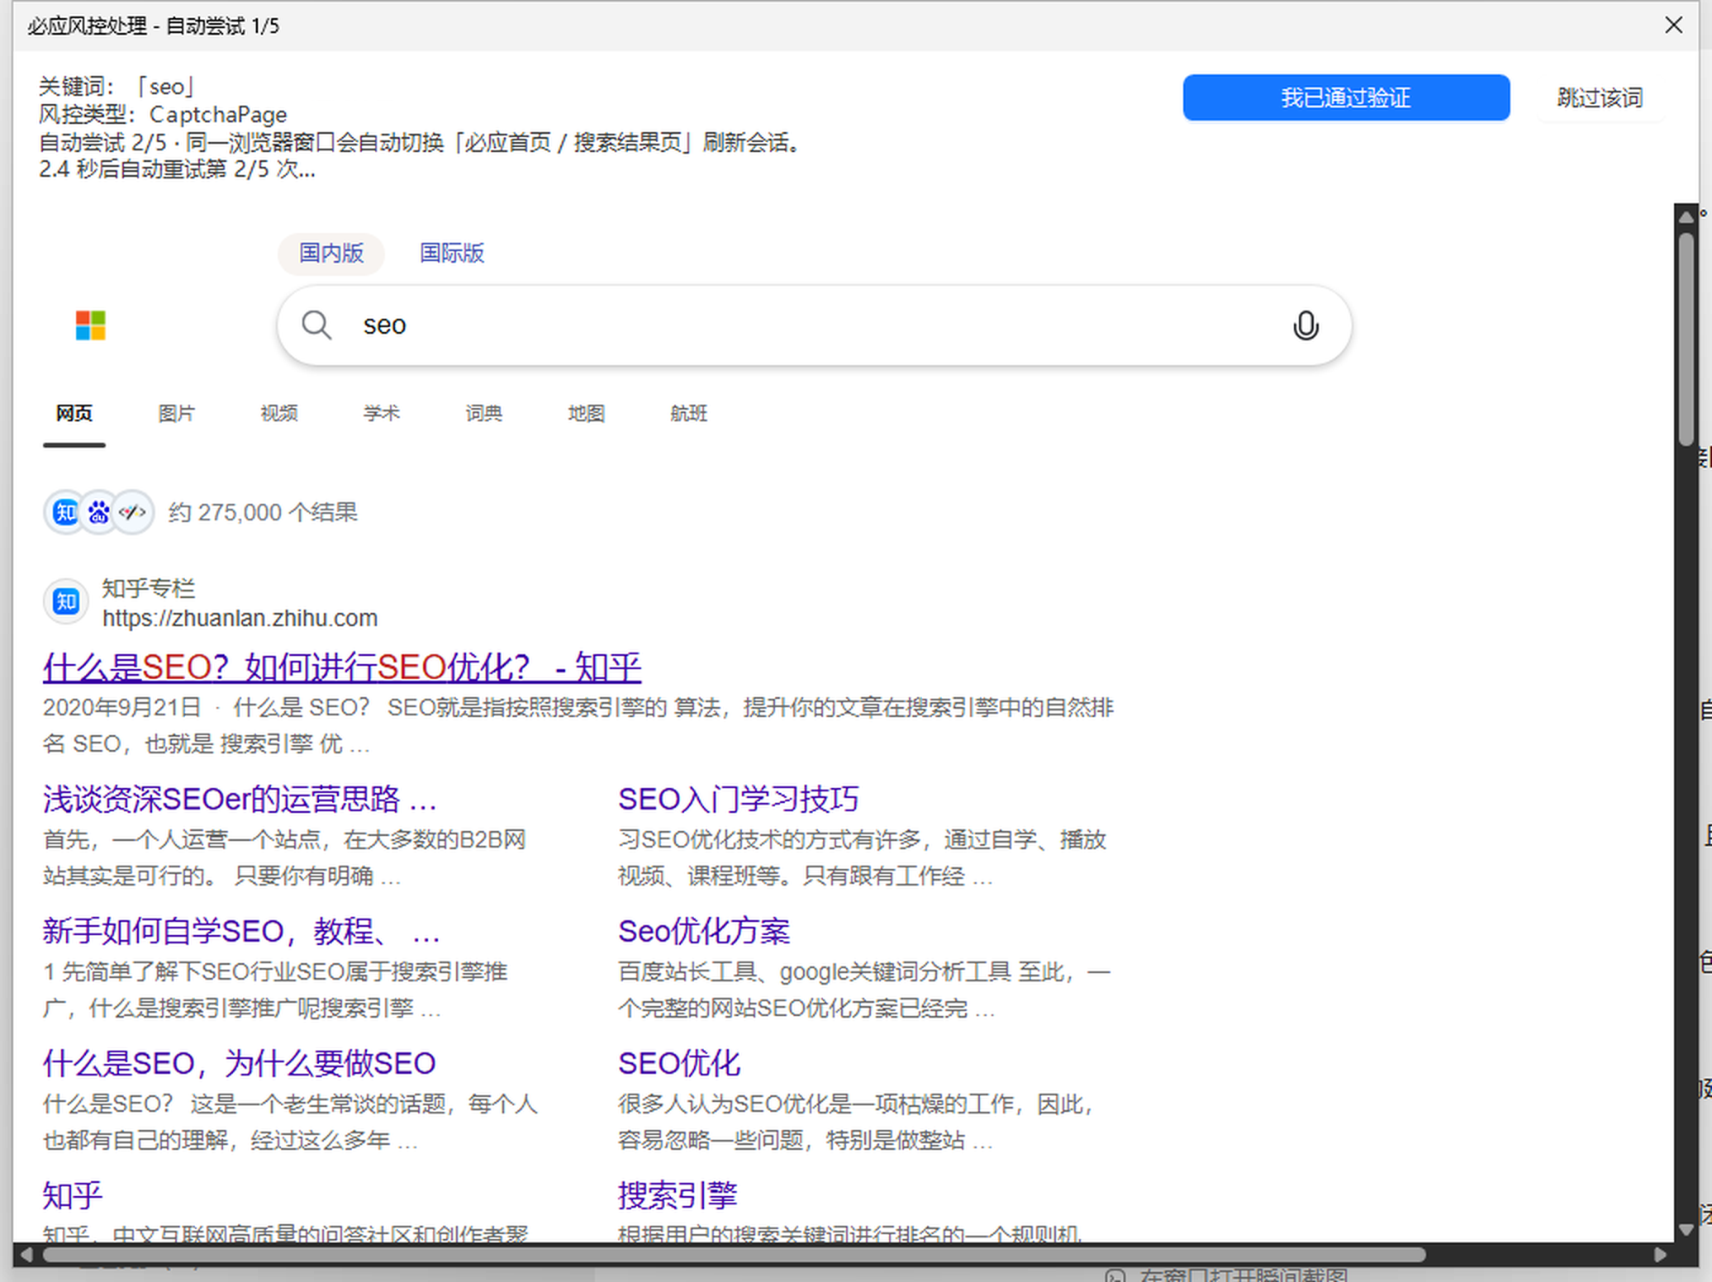Screen dimensions: 1712x1282
Task: Open the 新手如何自学SEO，教程 link
Action: 241,931
